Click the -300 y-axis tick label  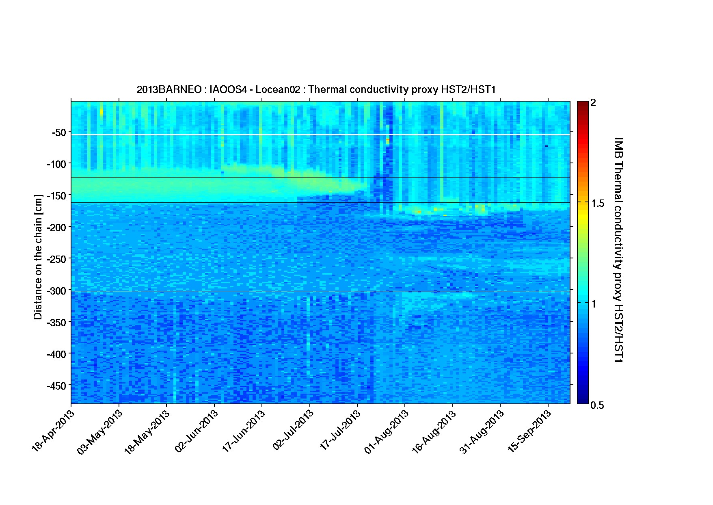[56, 291]
